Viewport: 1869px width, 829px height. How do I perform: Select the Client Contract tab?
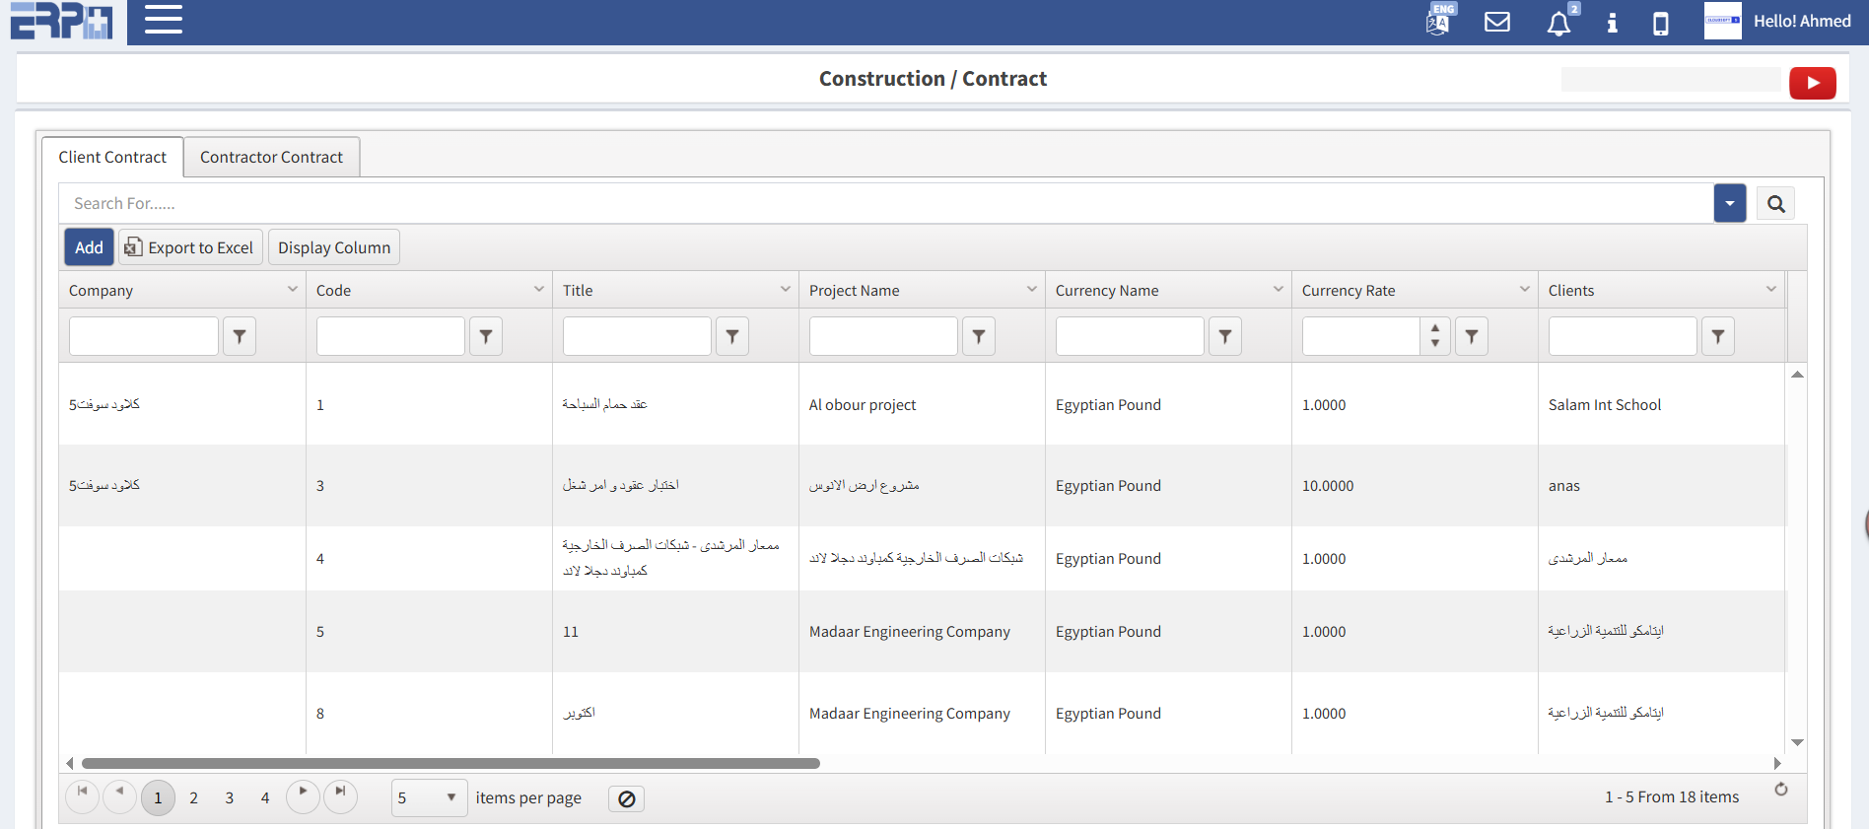[112, 157]
